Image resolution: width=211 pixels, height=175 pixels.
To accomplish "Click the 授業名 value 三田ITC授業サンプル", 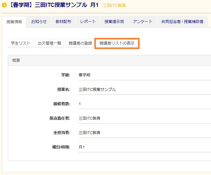I will point(97,90).
